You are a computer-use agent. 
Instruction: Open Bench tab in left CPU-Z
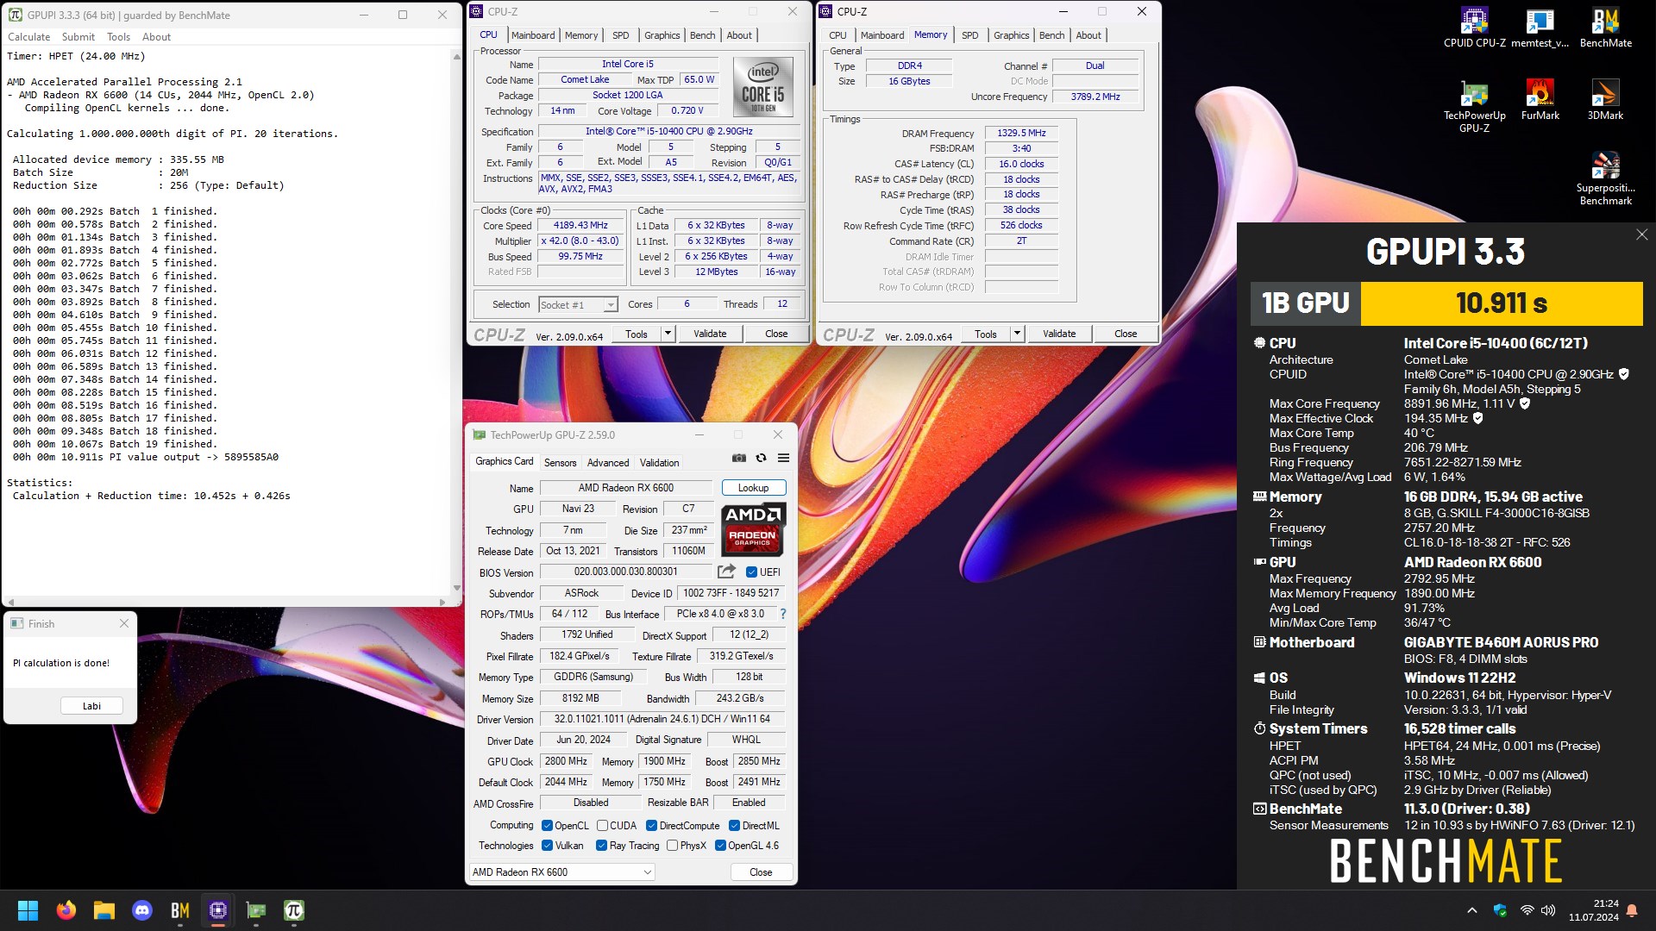point(702,35)
